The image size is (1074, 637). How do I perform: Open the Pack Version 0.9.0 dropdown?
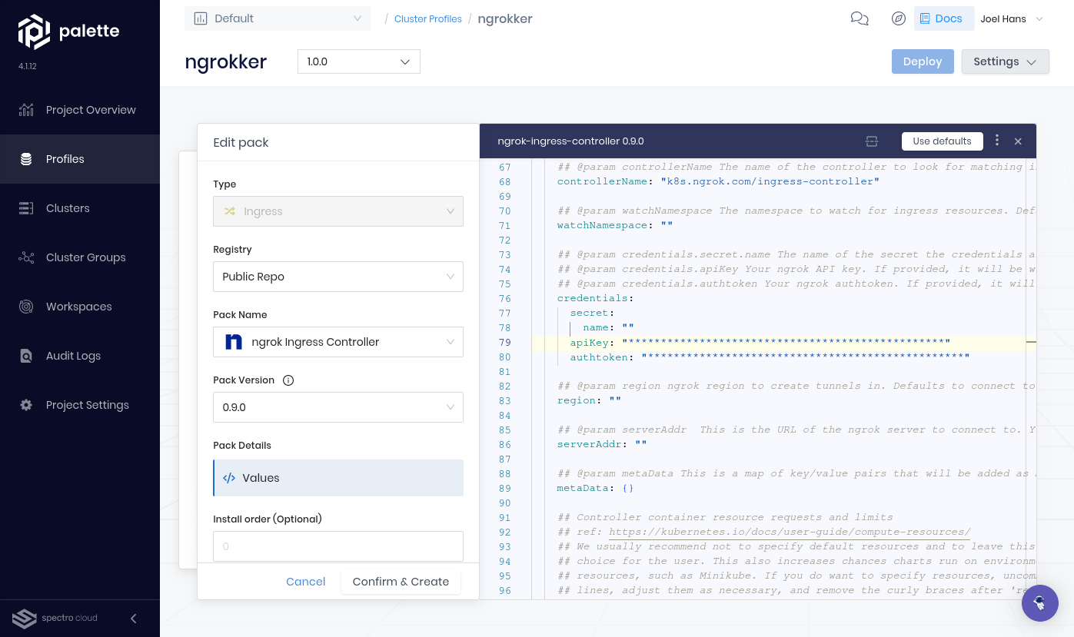tap(337, 407)
